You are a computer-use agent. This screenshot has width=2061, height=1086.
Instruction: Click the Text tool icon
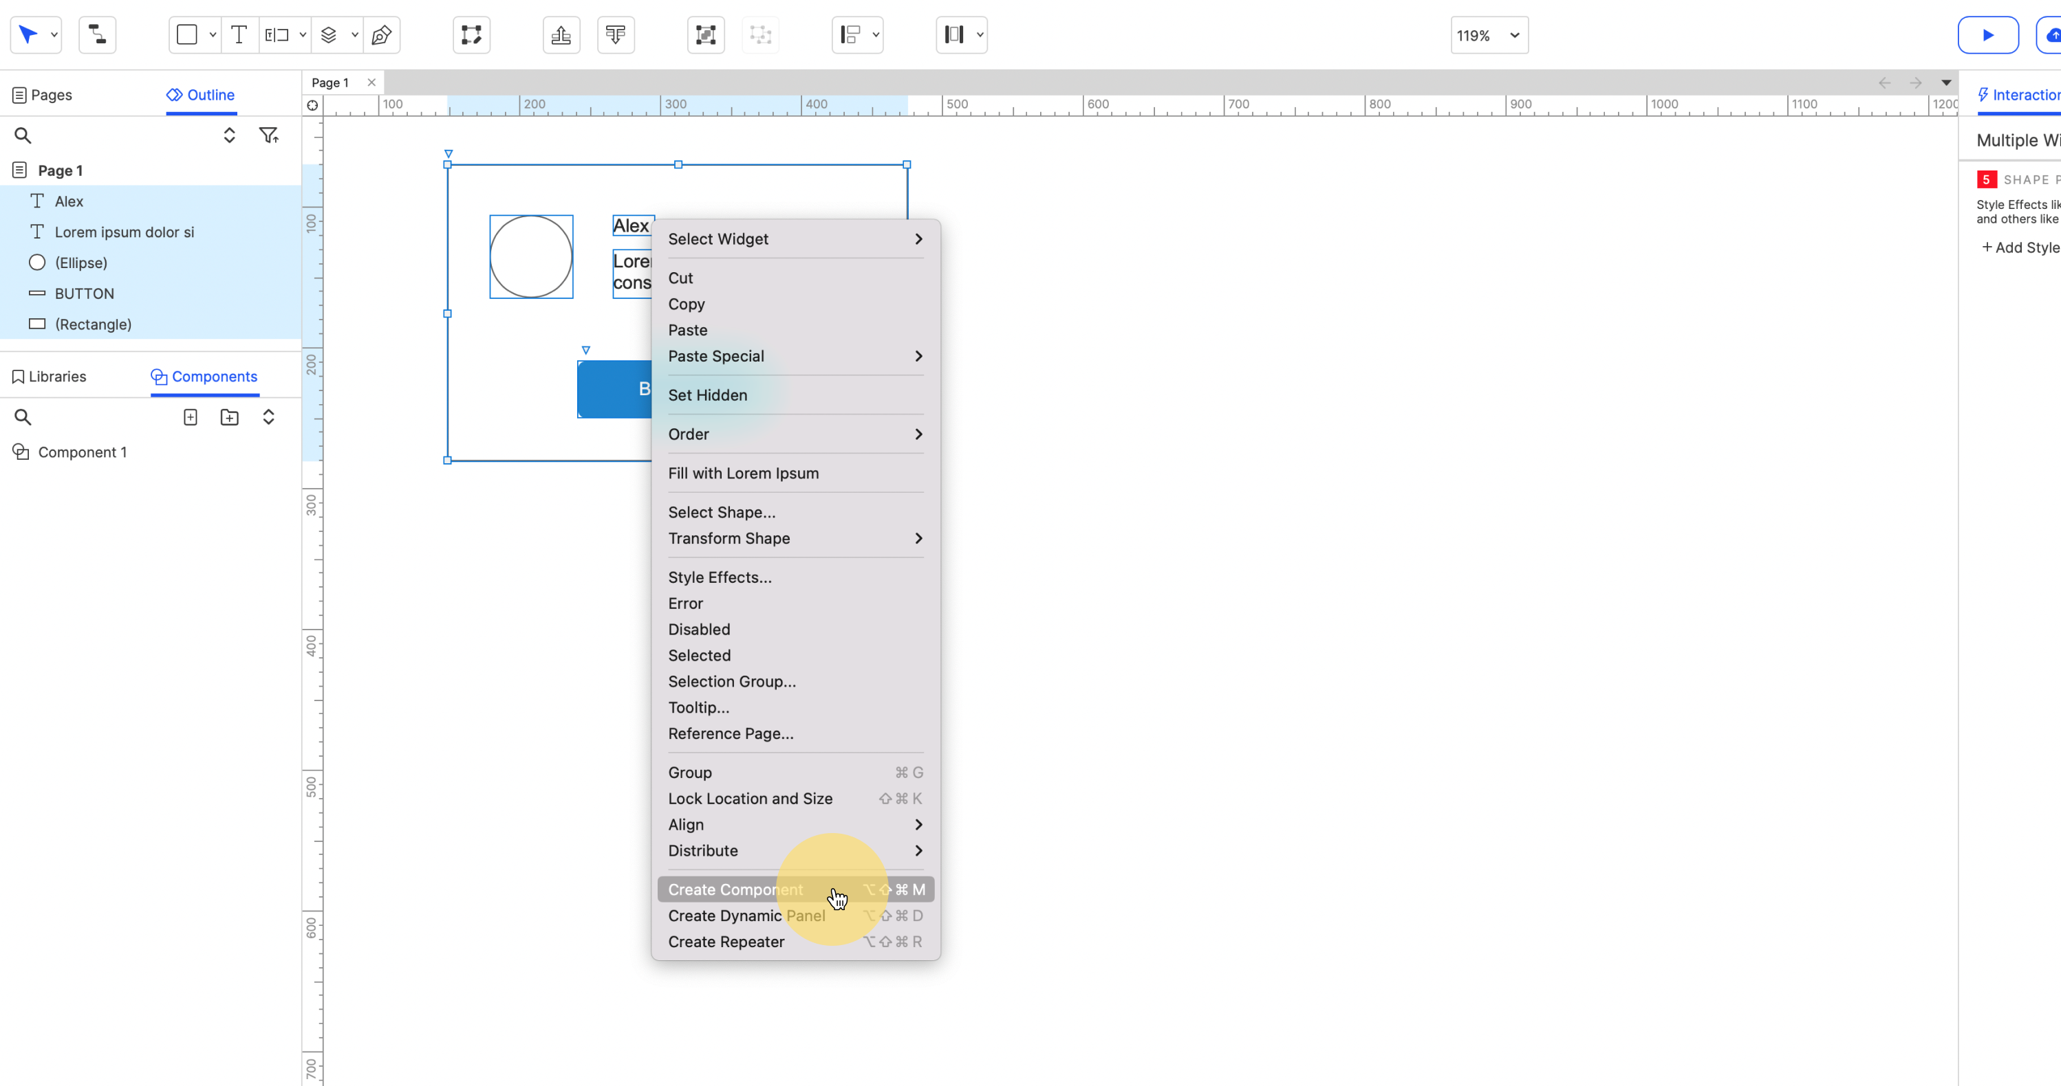240,34
